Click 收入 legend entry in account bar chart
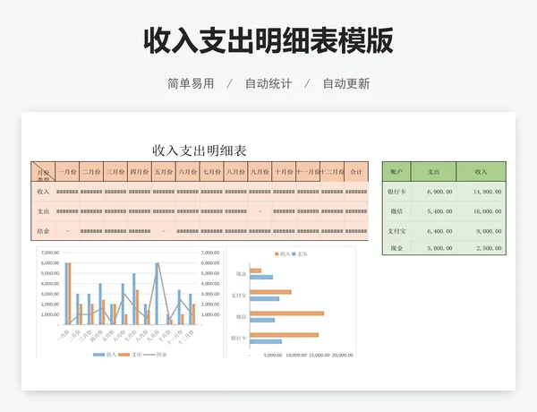Screen dimensions: 537x412 point(283,254)
